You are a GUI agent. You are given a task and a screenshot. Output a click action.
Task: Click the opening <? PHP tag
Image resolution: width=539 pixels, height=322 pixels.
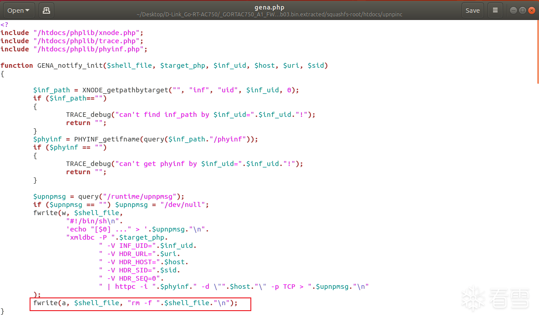[4, 25]
